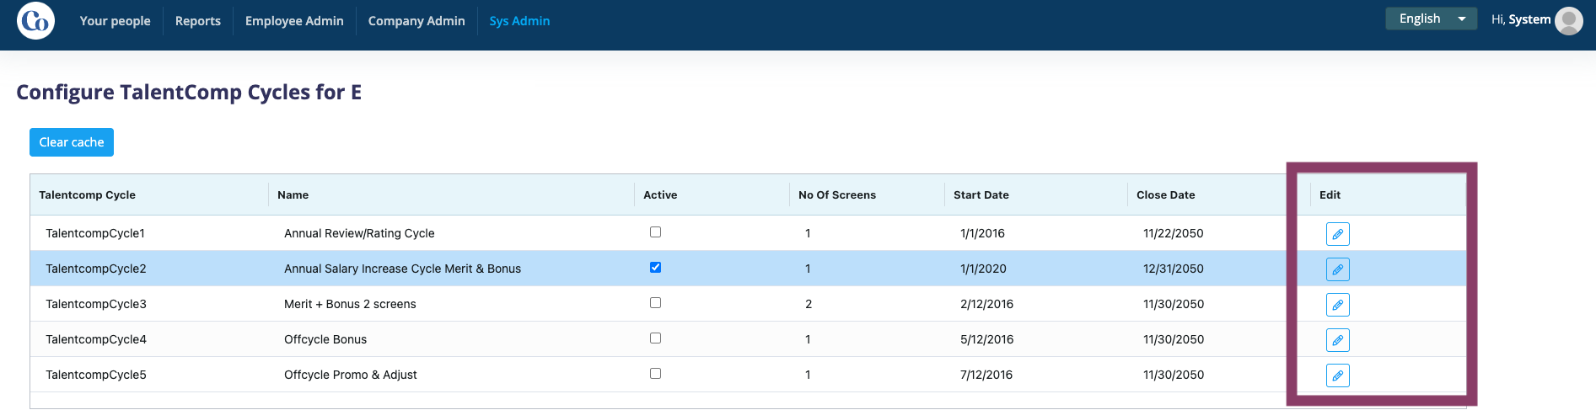Tick Active checkbox for Merit + Bonus 2 screens
Viewport: 1596px width, 410px height.
tap(655, 303)
